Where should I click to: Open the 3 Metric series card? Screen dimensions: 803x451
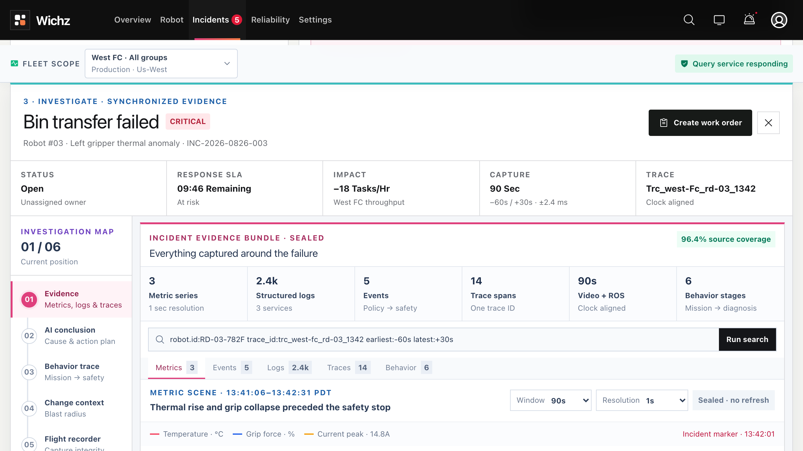[194, 294]
